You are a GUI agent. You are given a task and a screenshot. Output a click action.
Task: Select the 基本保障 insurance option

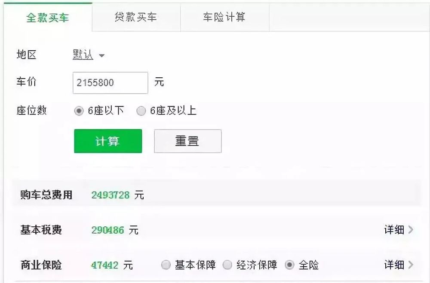tap(166, 265)
